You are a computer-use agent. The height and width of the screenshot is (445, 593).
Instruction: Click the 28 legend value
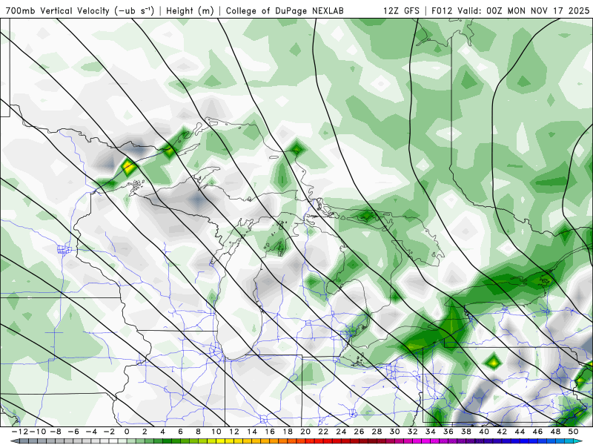coord(377,432)
